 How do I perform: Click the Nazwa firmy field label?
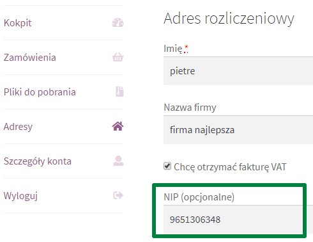190,108
